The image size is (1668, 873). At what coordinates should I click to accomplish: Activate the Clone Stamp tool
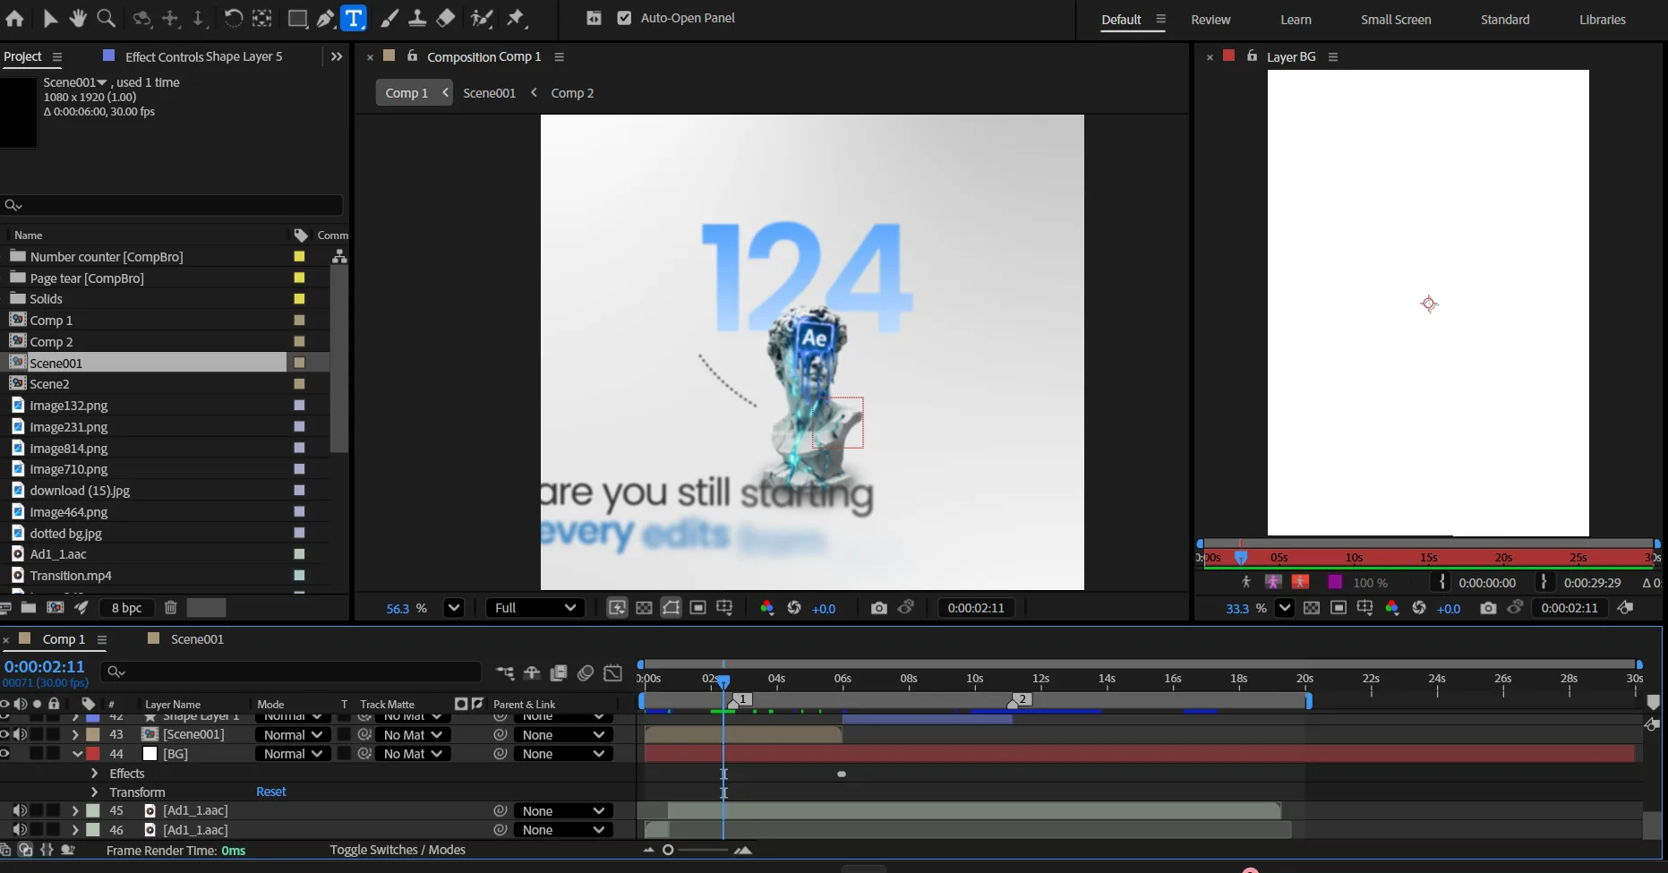click(416, 18)
